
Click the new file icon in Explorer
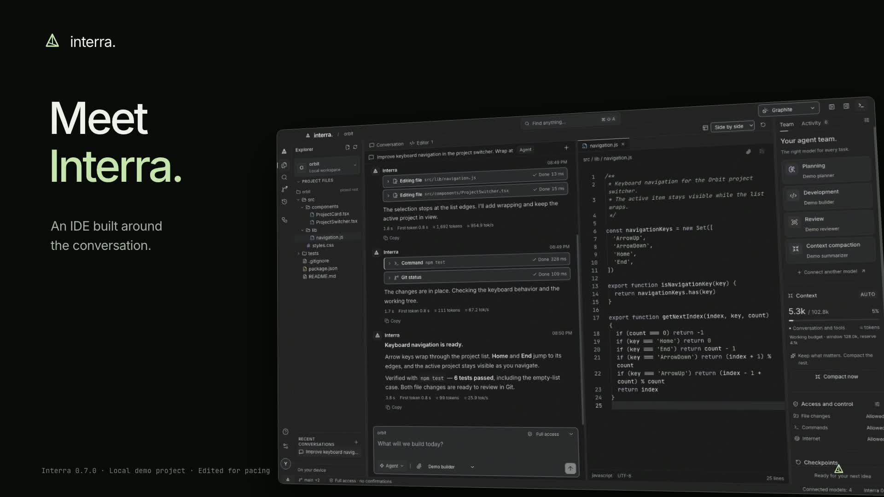[x=347, y=148]
